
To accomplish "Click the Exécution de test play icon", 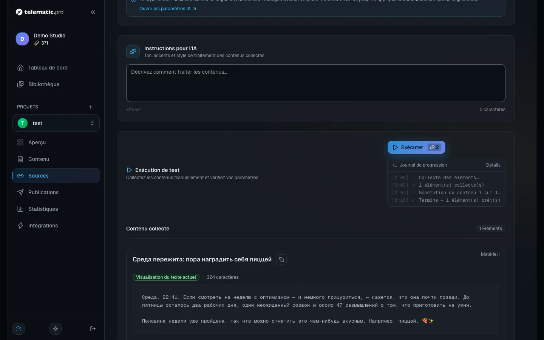I will [129, 170].
